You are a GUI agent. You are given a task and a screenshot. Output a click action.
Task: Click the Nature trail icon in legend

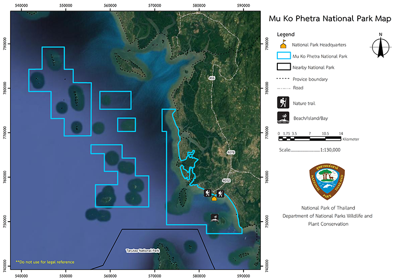[x=283, y=102]
